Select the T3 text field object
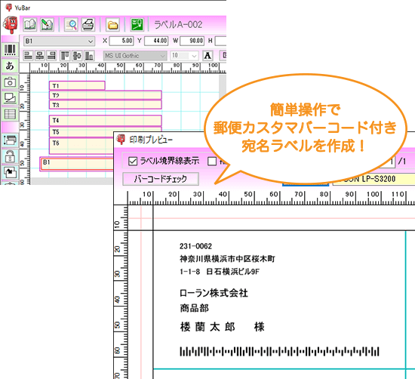Viewport: 415px width, 379px height. [x=106, y=105]
